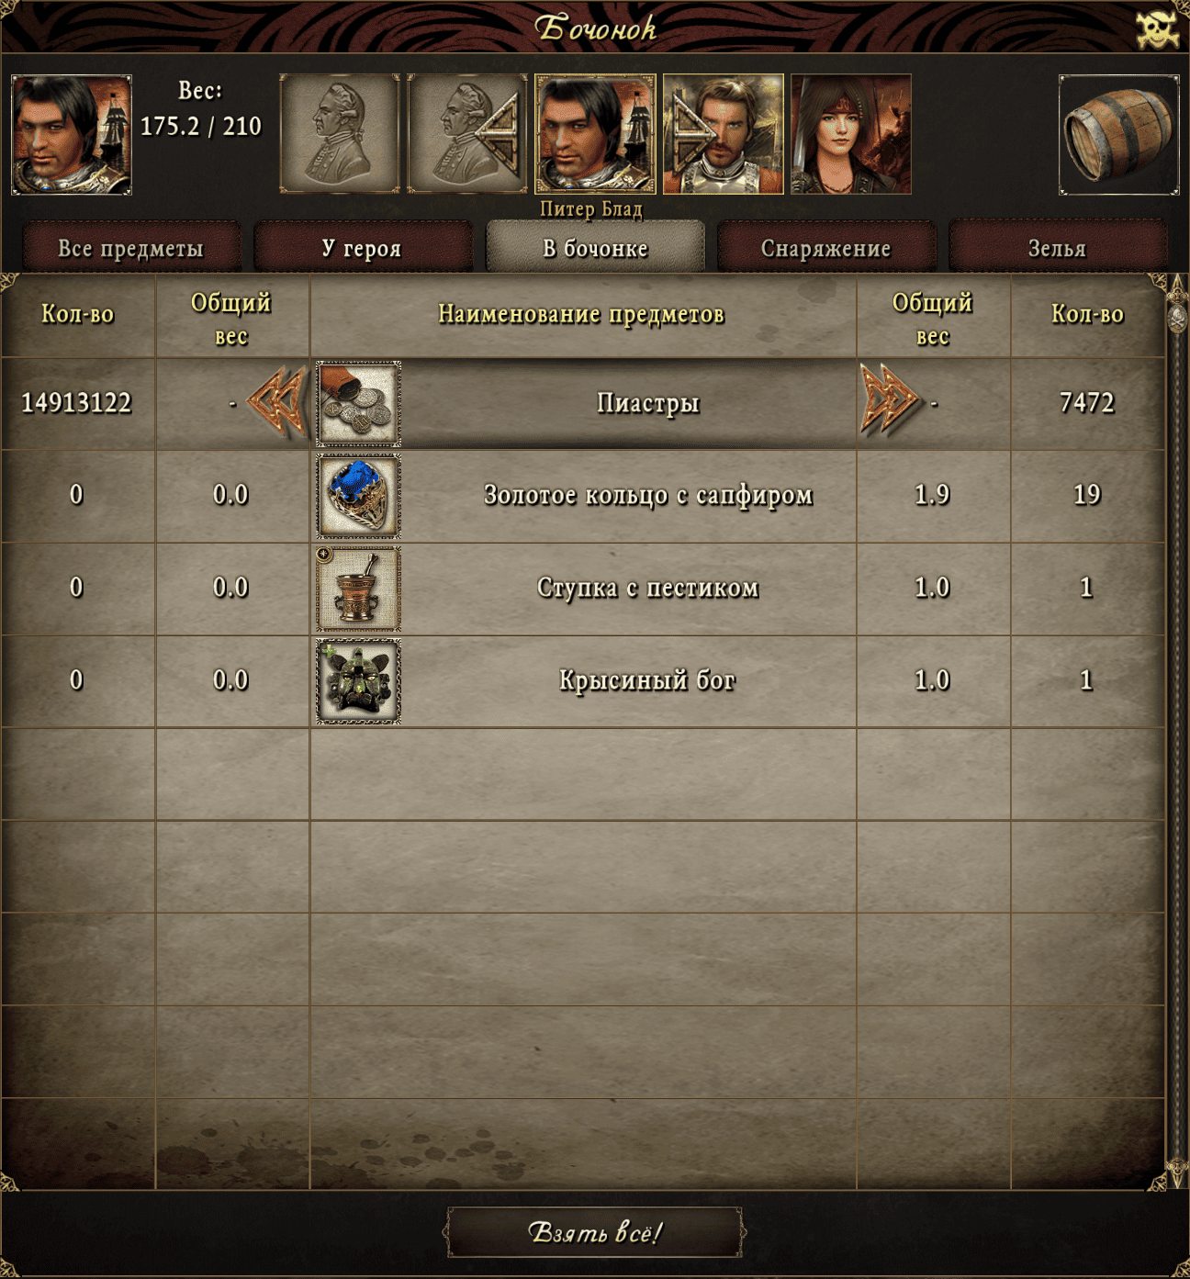This screenshot has height=1279, width=1190.
Task: Open the Снаряжение tab
Action: 826,248
